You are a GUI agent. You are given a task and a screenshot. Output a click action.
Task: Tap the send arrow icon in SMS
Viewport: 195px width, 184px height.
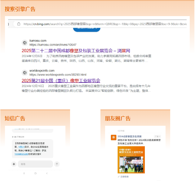pyautogui.click(x=57, y=164)
